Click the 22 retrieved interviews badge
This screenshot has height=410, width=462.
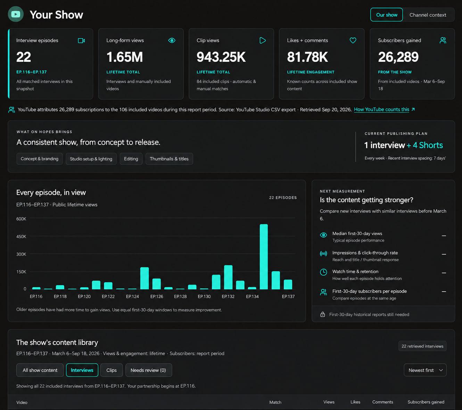click(x=422, y=346)
